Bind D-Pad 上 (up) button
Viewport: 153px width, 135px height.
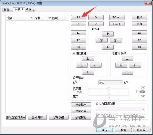[108, 34]
